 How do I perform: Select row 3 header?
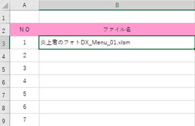[5, 43]
